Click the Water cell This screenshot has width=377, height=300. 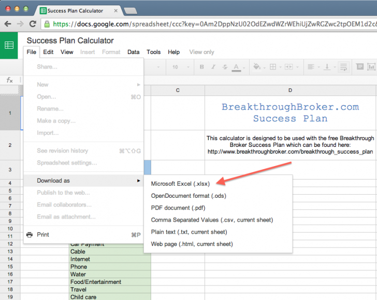point(110,274)
